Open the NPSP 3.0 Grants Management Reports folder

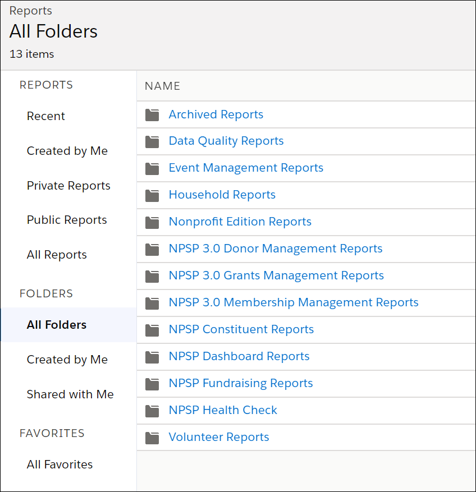point(276,276)
